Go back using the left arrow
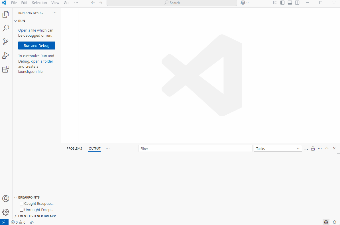The width and height of the screenshot is (340, 225). tap(93, 3)
